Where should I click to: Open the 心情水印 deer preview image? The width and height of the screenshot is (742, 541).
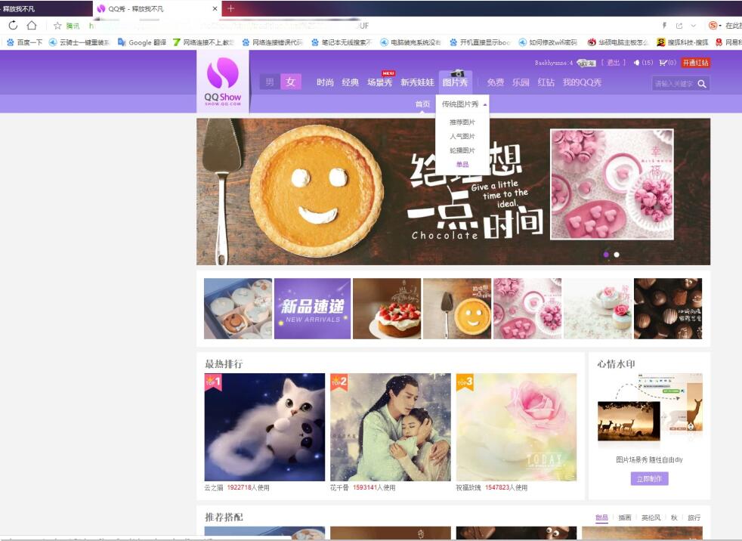click(x=649, y=410)
